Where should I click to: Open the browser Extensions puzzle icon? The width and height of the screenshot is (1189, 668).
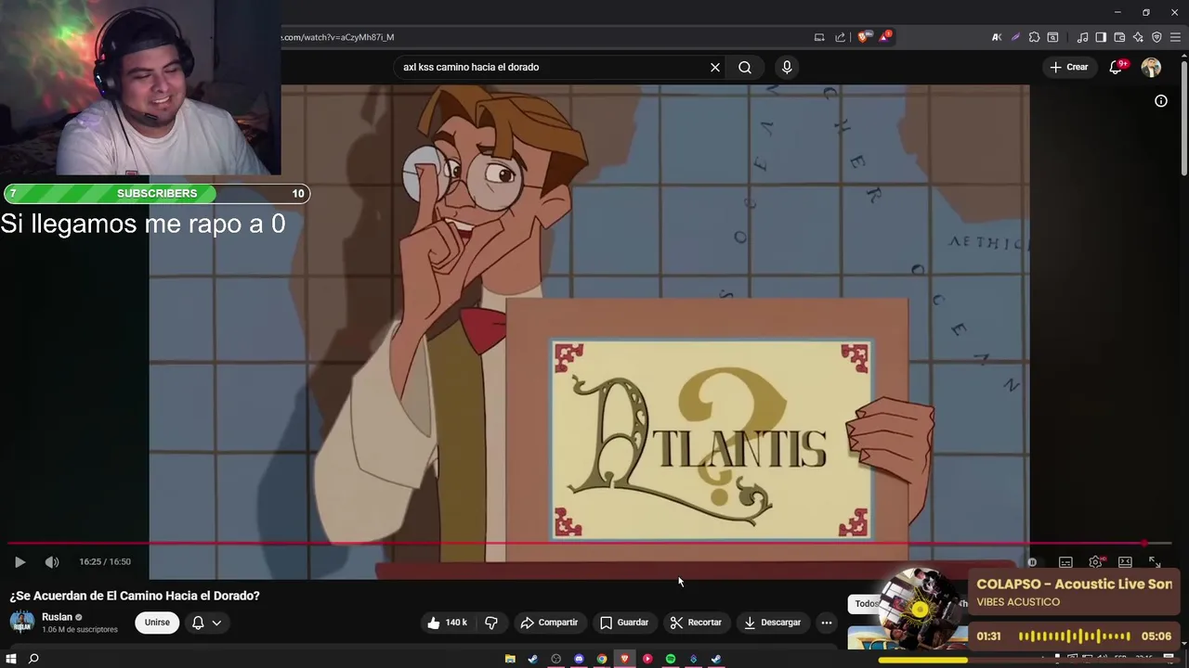pos(1034,37)
